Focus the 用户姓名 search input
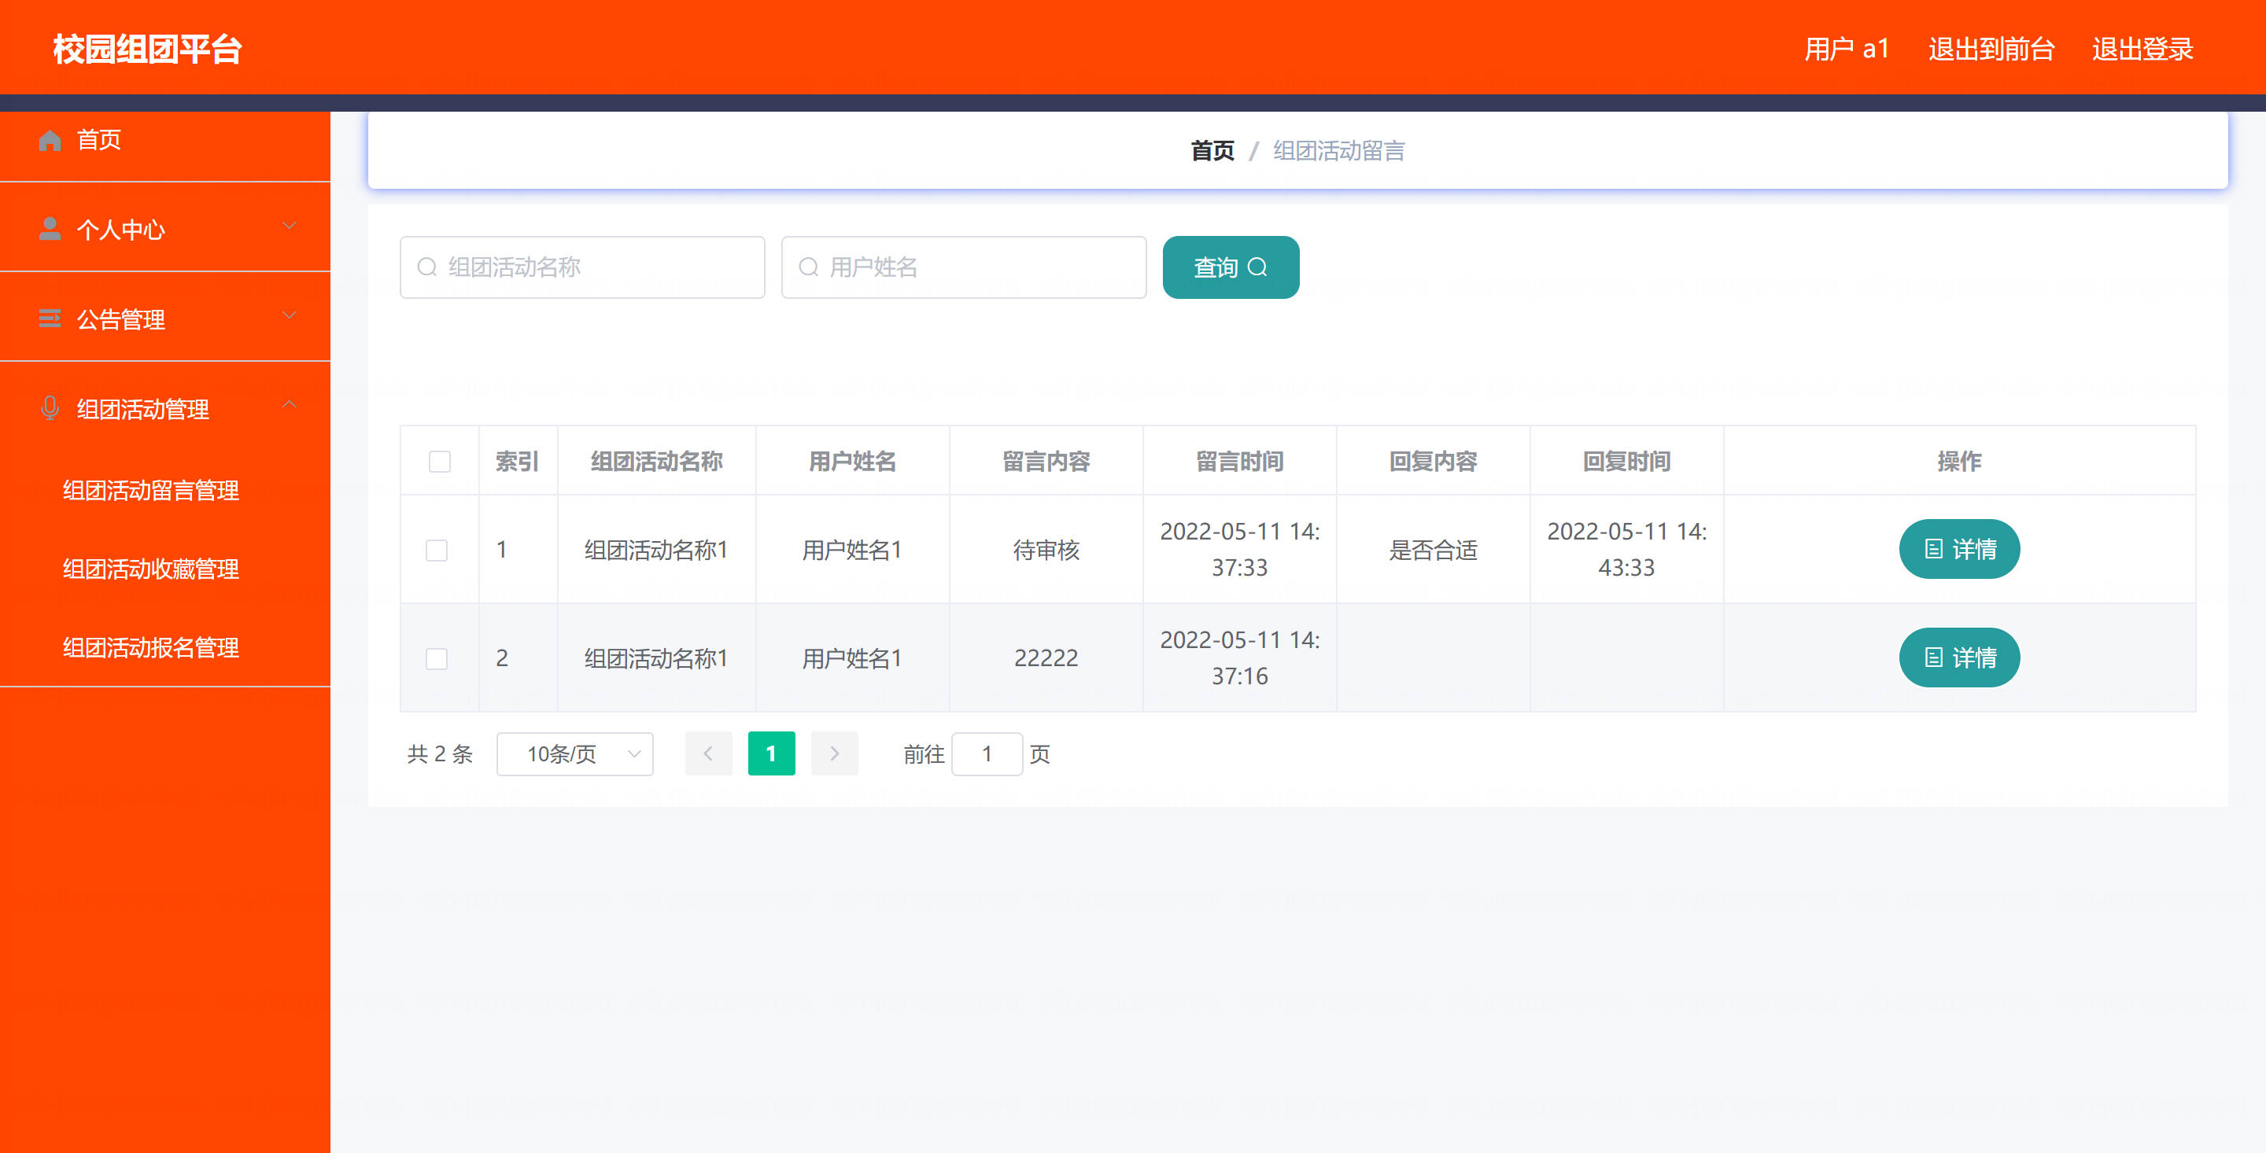This screenshot has width=2266, height=1153. pyautogui.click(x=964, y=267)
